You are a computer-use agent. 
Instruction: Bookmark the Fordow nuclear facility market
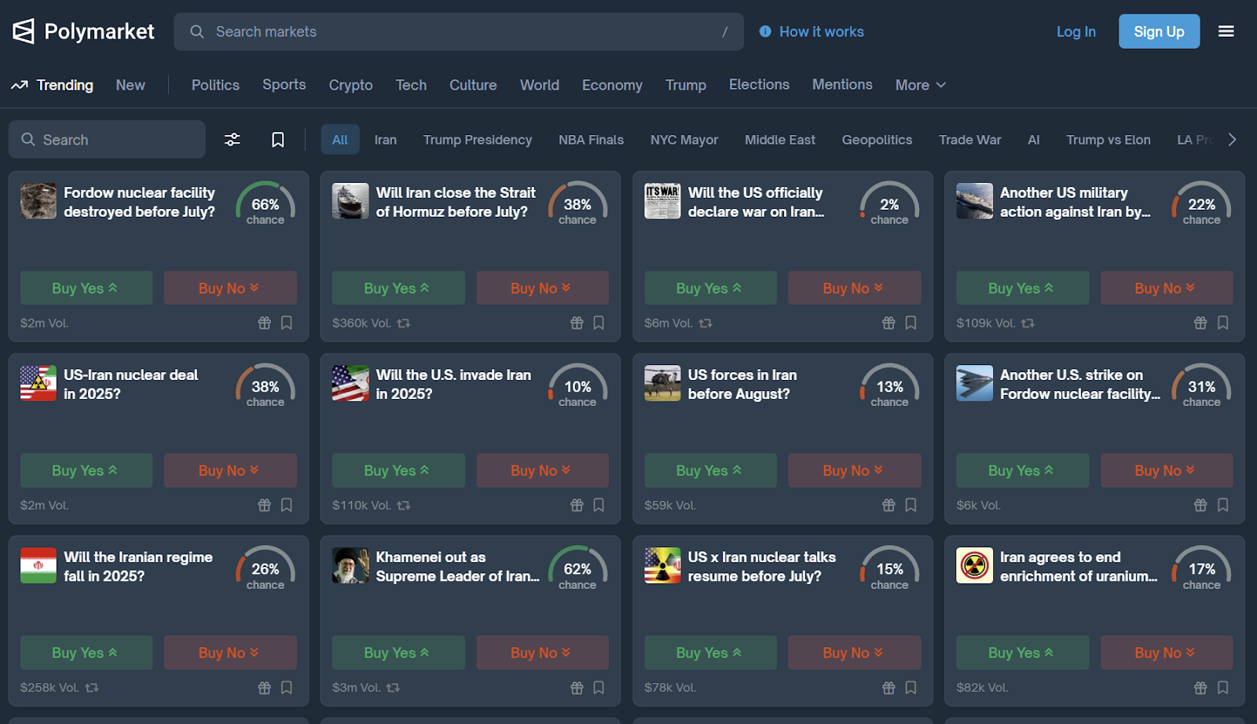click(x=287, y=323)
